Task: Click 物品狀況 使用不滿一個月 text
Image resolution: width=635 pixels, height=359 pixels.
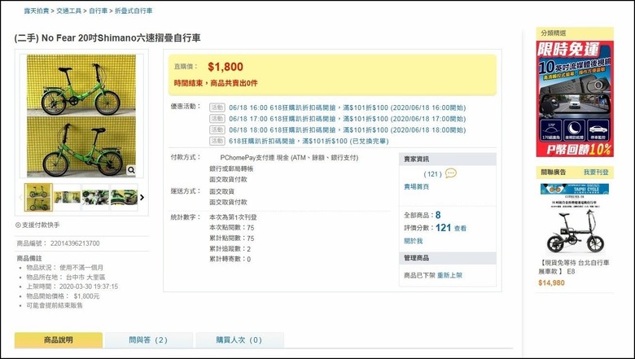Action: pos(65,268)
